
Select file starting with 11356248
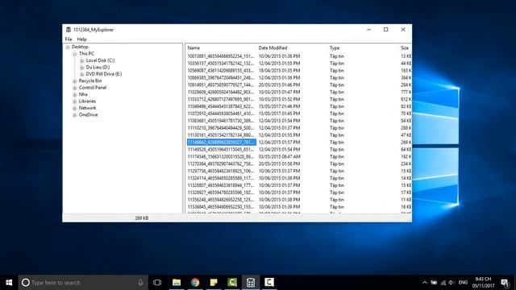click(x=221, y=200)
